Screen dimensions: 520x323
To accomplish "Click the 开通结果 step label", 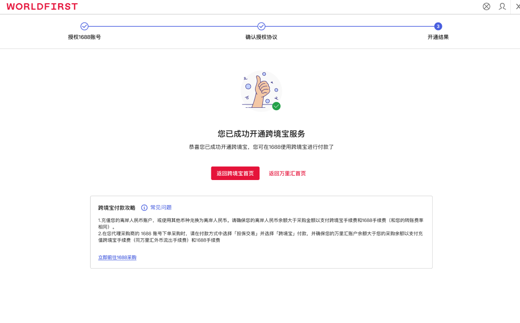I will pos(438,37).
